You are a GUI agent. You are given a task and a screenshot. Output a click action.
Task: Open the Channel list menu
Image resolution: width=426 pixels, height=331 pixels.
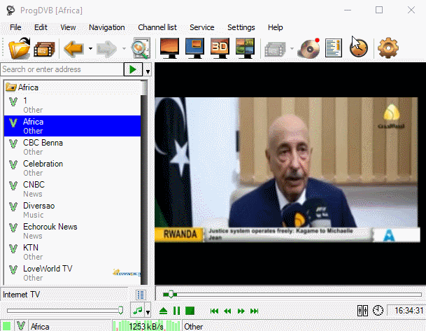click(x=157, y=27)
